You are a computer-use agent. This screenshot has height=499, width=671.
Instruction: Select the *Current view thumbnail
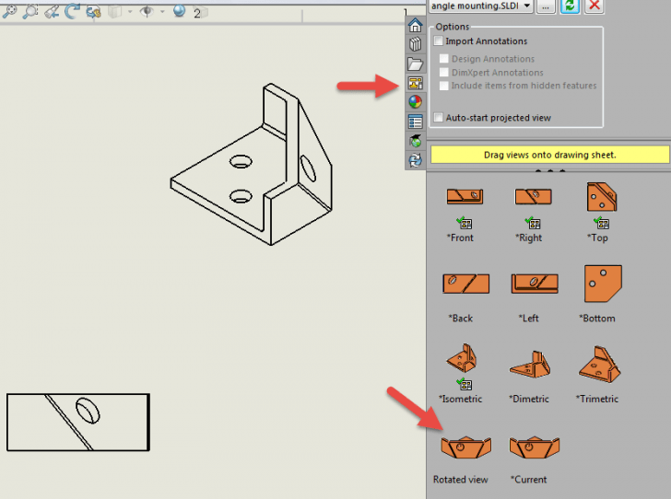pos(535,447)
